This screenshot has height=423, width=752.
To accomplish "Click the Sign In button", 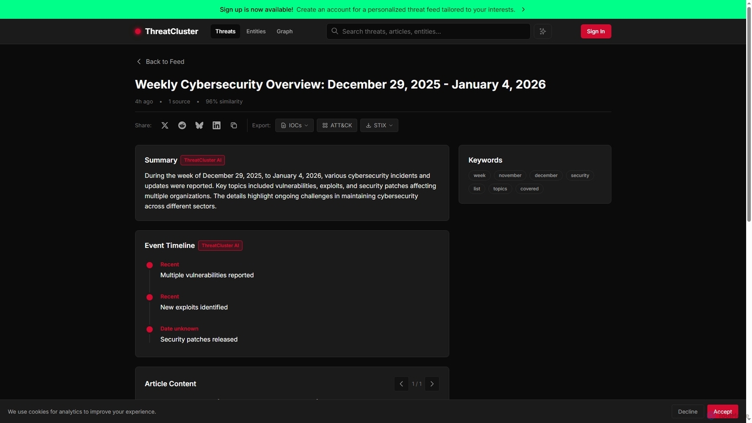I will 596,31.
